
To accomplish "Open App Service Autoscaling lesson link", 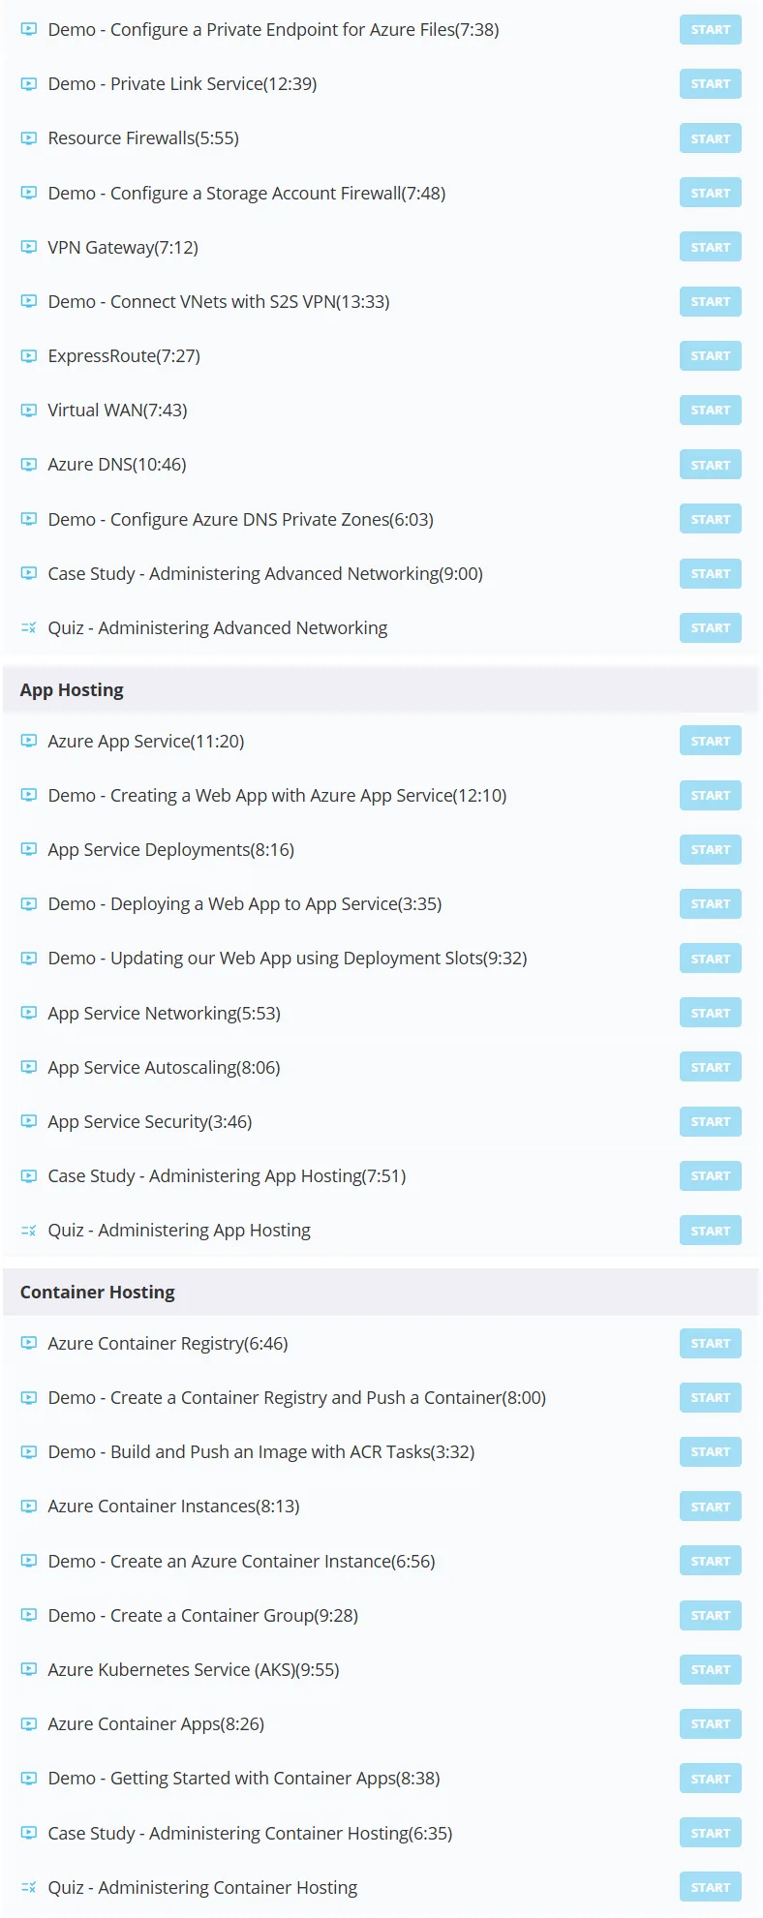I will pos(164,1067).
